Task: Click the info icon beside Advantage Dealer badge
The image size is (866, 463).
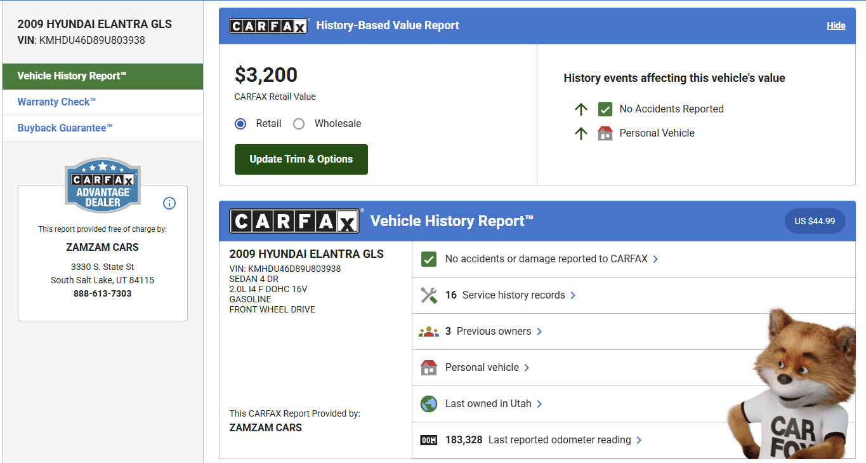Action: click(169, 203)
